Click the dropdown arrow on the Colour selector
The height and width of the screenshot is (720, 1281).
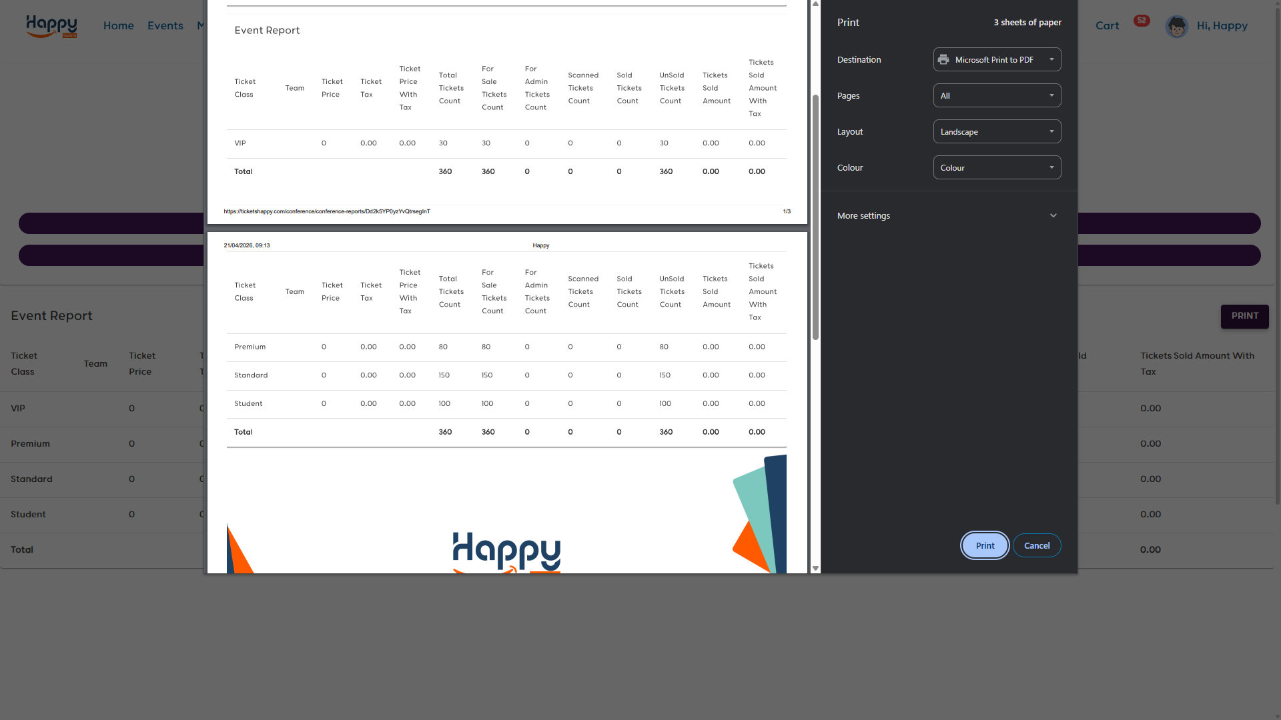click(x=1052, y=167)
